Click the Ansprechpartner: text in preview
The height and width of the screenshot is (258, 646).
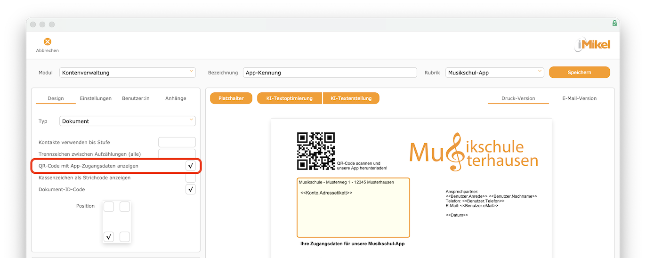tap(462, 192)
